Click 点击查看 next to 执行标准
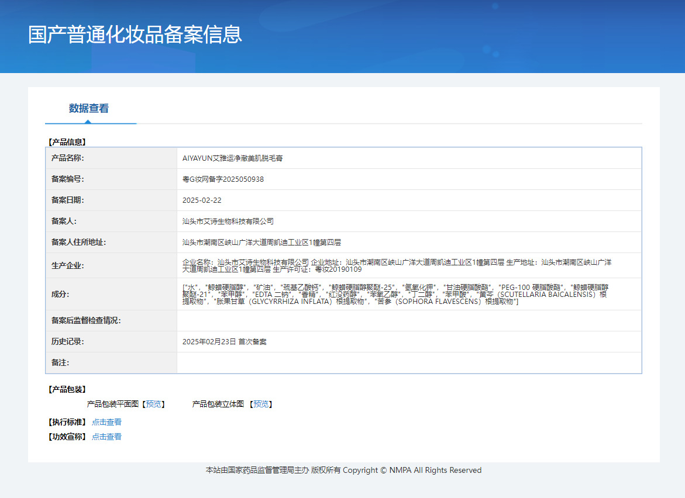This screenshot has width=685, height=498. pyautogui.click(x=106, y=422)
